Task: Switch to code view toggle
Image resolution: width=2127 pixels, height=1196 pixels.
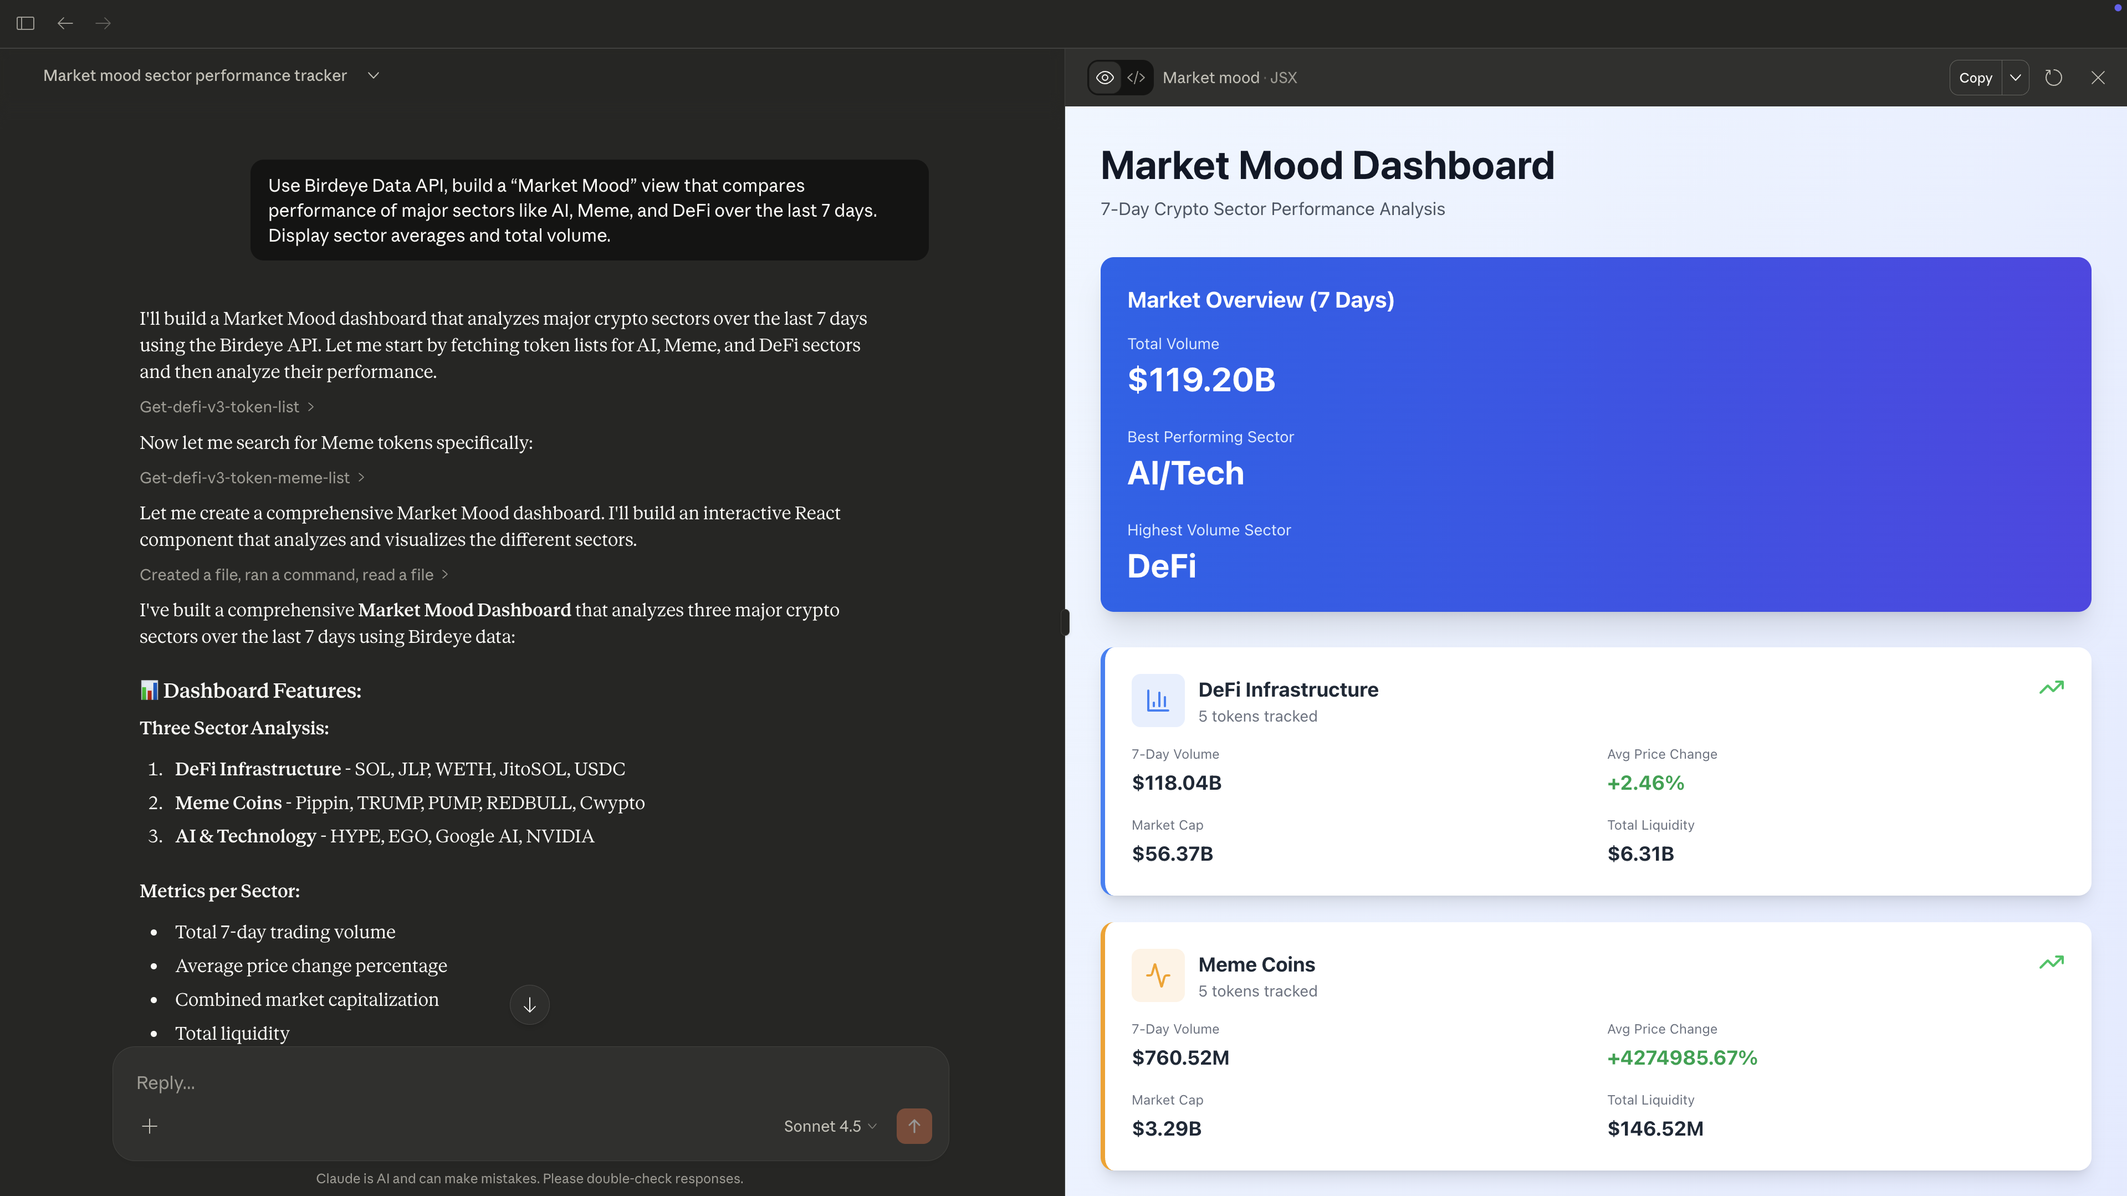Action: [x=1136, y=78]
